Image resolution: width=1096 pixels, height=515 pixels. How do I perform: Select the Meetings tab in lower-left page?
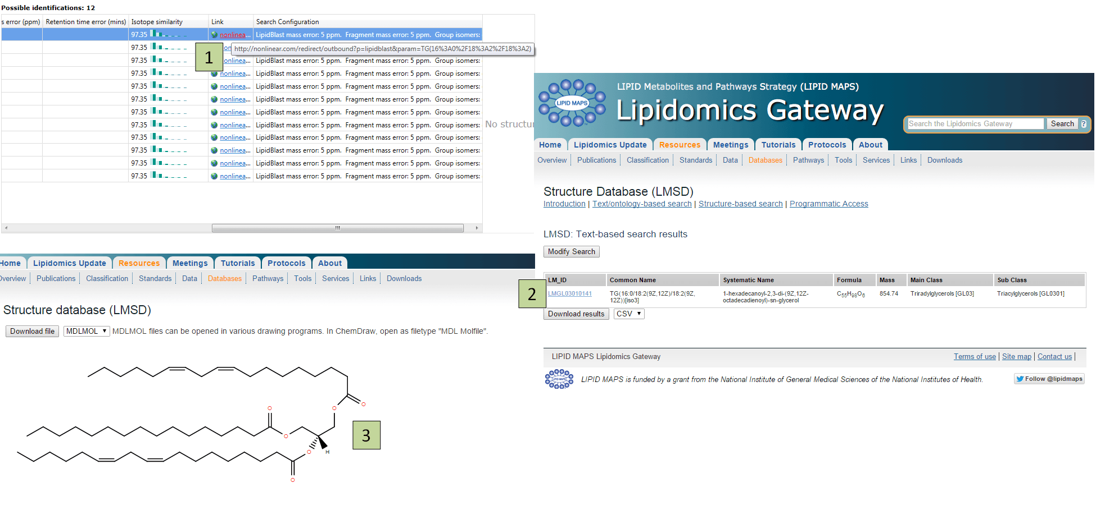[x=190, y=263]
